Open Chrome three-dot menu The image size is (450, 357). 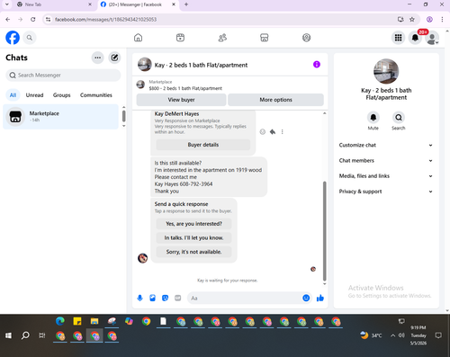pos(442,20)
